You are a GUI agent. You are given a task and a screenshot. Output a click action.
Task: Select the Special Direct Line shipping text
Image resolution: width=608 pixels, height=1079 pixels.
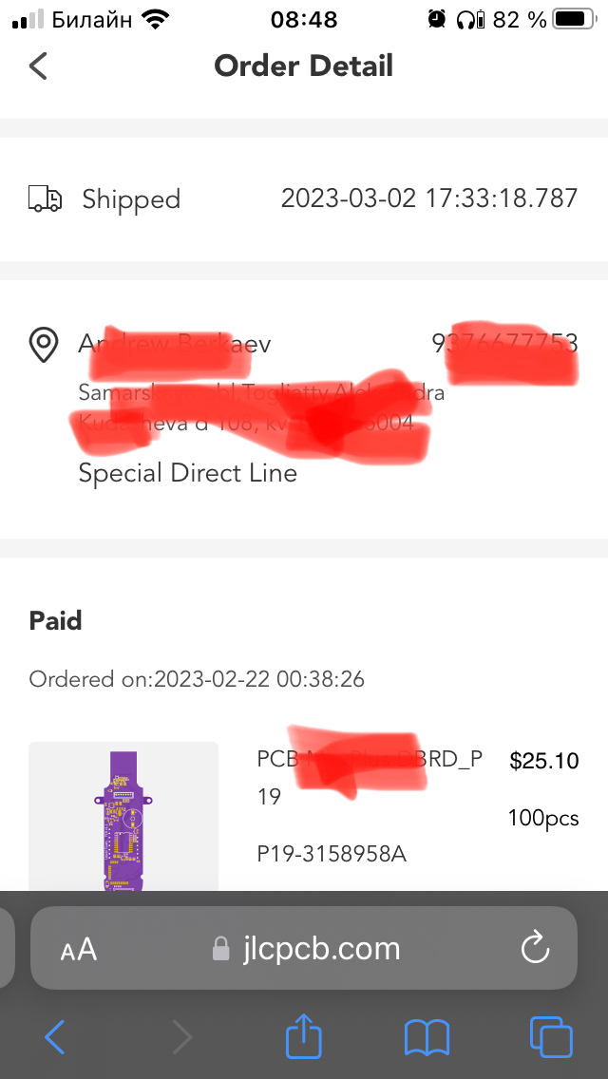click(x=187, y=473)
